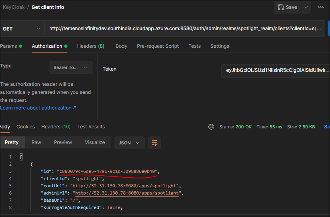Open the Pre-request Script tab
This screenshot has width=330, height=217.
click(x=158, y=46)
